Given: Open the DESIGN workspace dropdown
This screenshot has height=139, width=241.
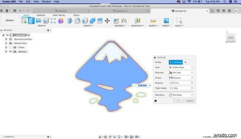Looking at the screenshot, I should point(10,20).
